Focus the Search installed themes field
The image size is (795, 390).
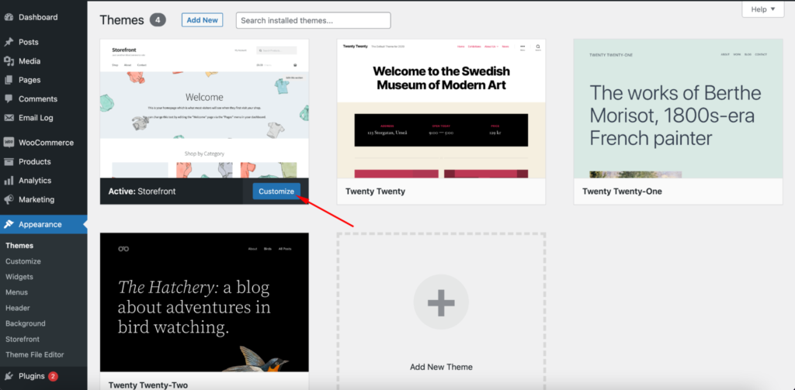click(x=314, y=20)
